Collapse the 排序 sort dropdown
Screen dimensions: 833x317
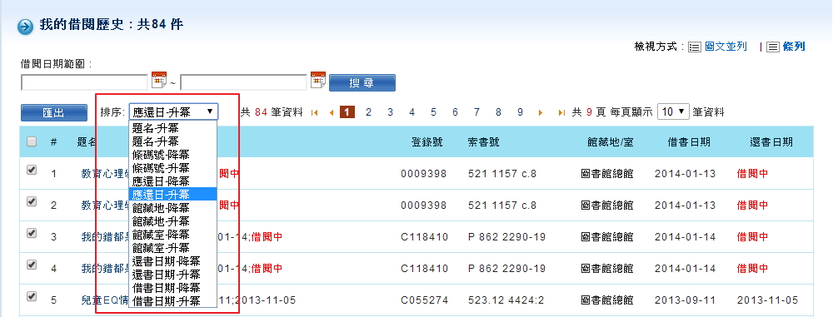point(173,111)
